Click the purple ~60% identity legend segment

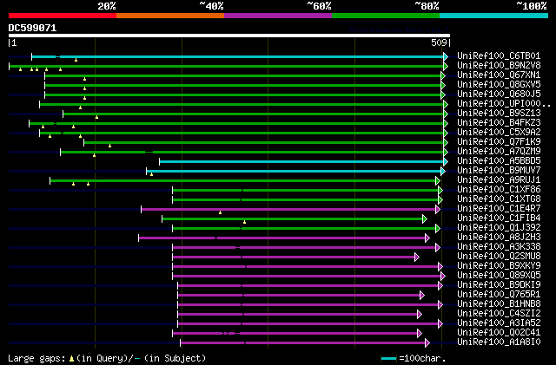pyautogui.click(x=278, y=16)
